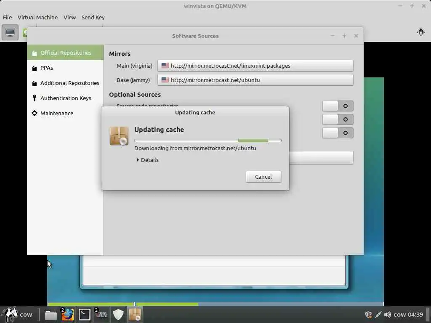Click the 'Main (virginia)' label
The image size is (431, 323).
[134, 66]
